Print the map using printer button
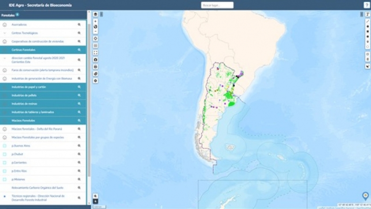The height and width of the screenshot is (209, 371). pyautogui.click(x=95, y=67)
